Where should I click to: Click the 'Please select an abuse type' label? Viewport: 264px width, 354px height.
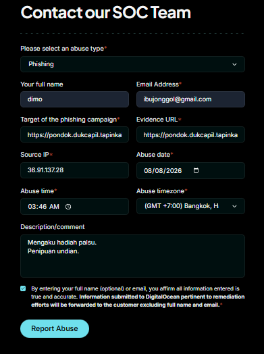tap(63, 49)
